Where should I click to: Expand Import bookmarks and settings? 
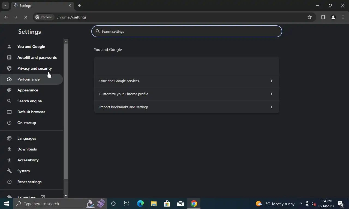click(x=187, y=107)
